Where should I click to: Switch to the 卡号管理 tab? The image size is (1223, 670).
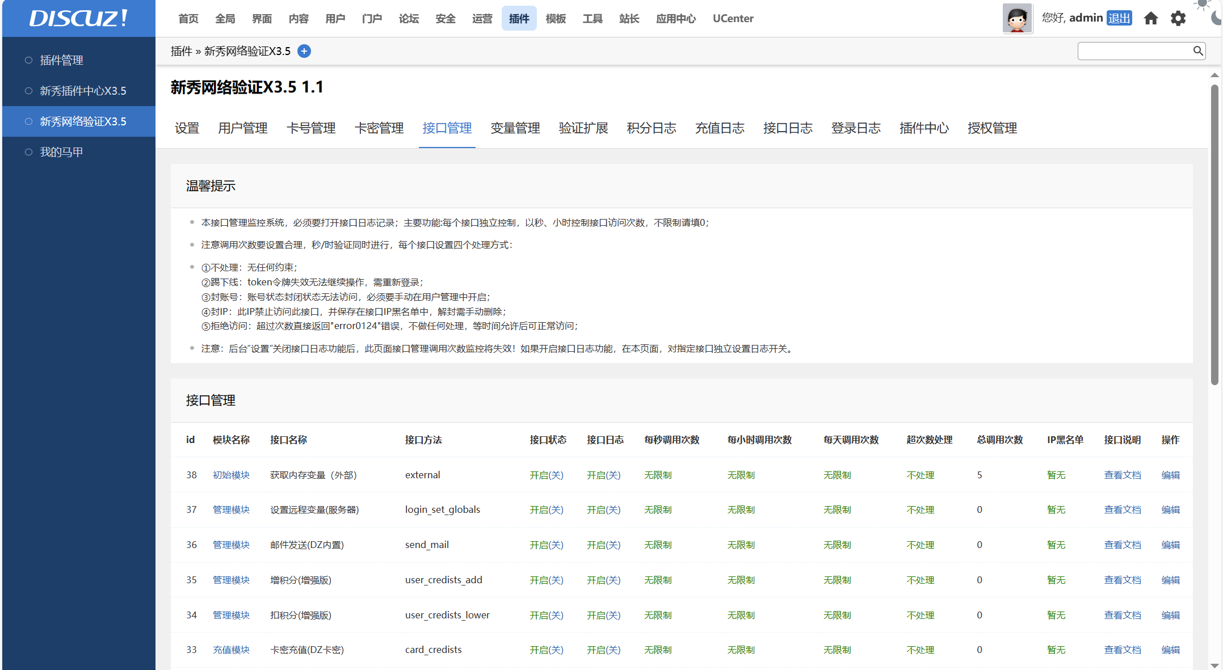point(311,128)
